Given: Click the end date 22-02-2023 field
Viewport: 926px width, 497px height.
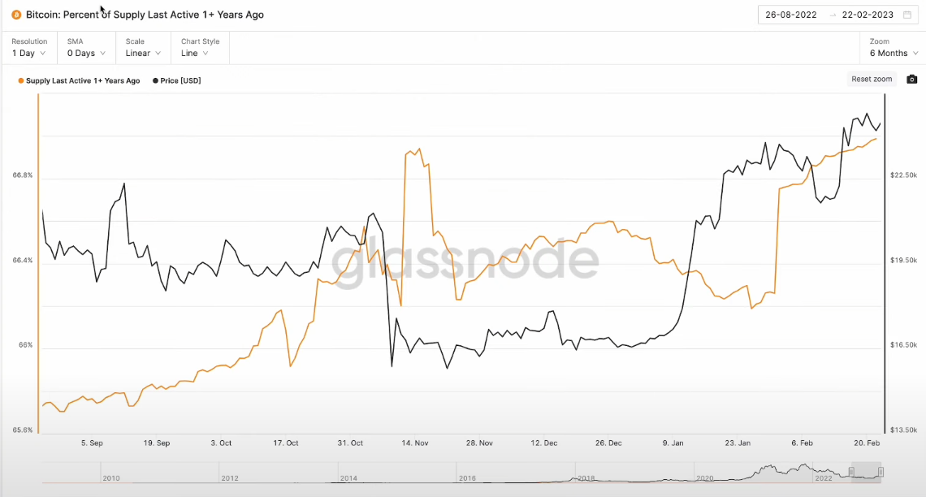Looking at the screenshot, I should click(x=867, y=15).
